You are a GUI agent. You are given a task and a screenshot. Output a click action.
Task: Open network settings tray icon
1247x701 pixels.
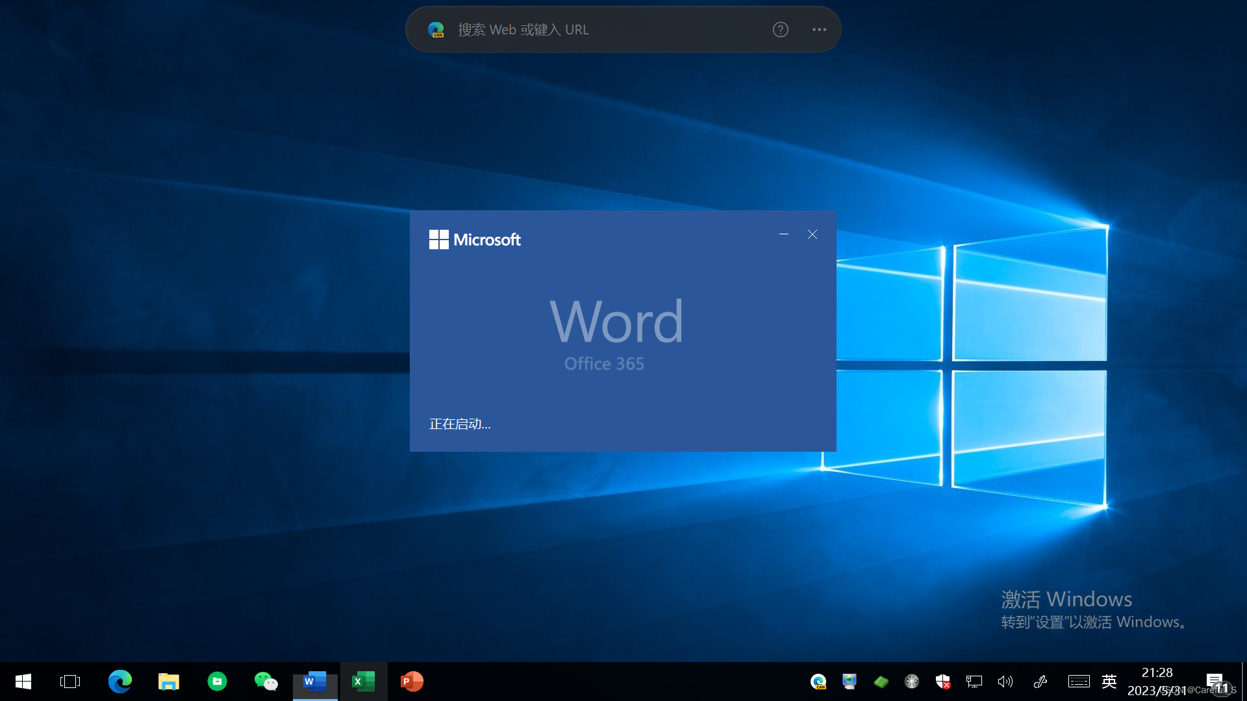point(974,682)
